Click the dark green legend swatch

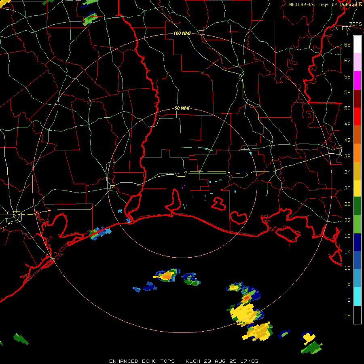point(357,206)
